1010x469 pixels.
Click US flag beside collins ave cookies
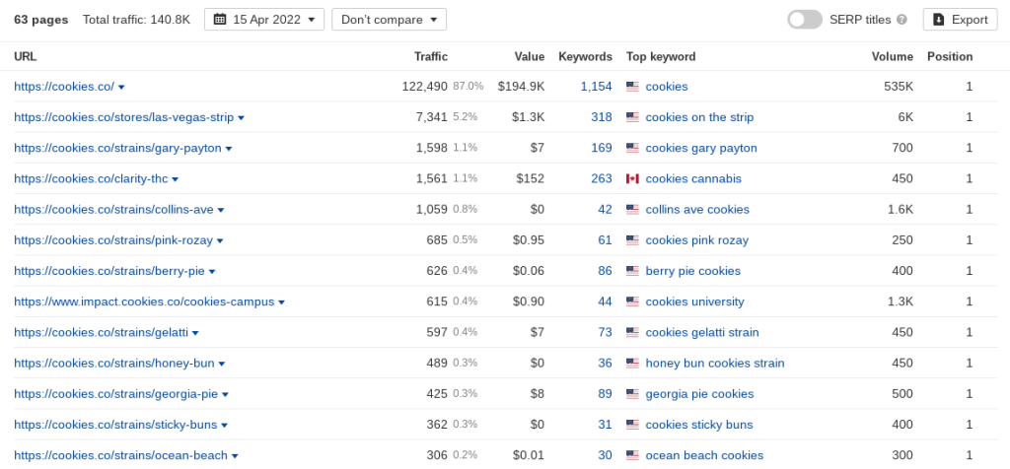point(632,210)
